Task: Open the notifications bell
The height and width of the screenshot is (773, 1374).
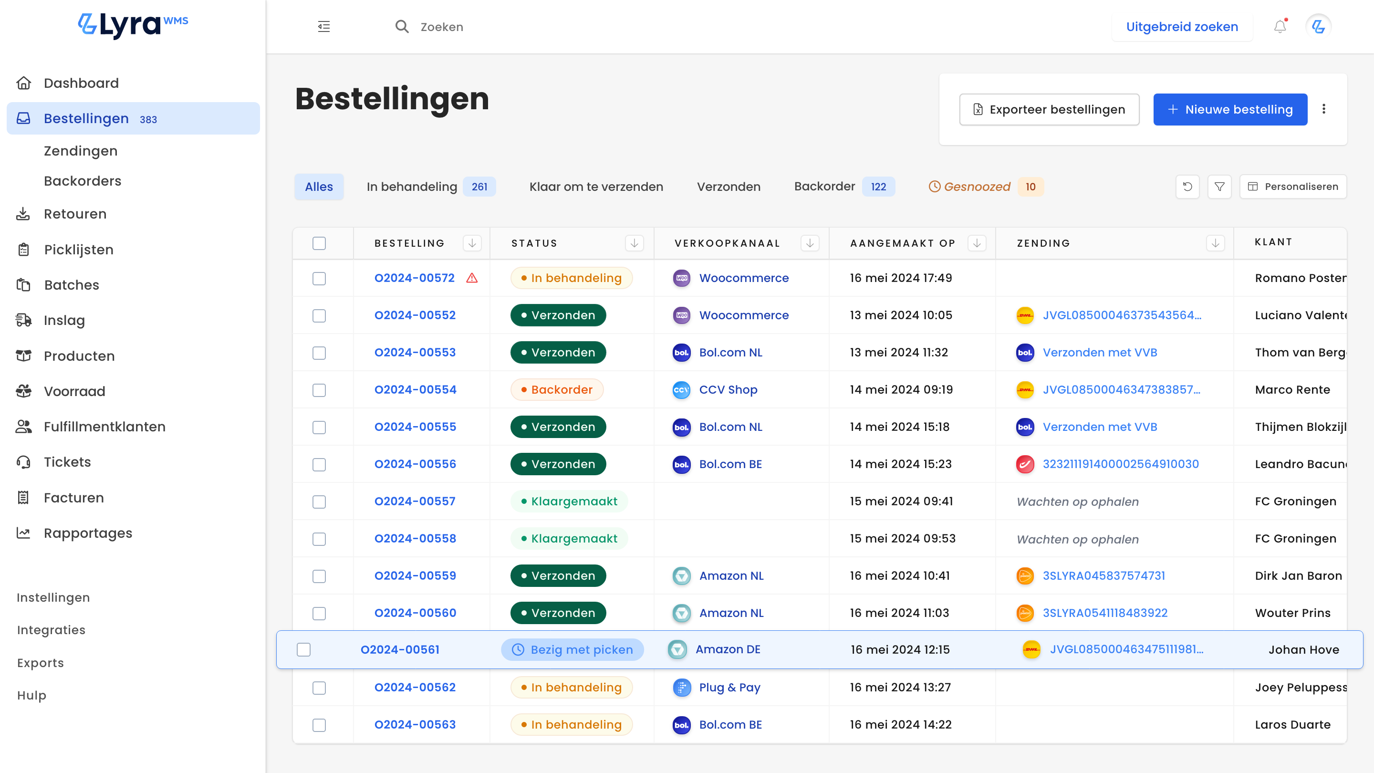Action: (1280, 27)
